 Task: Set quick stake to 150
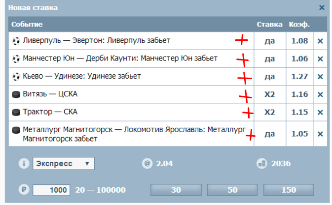(x=289, y=190)
